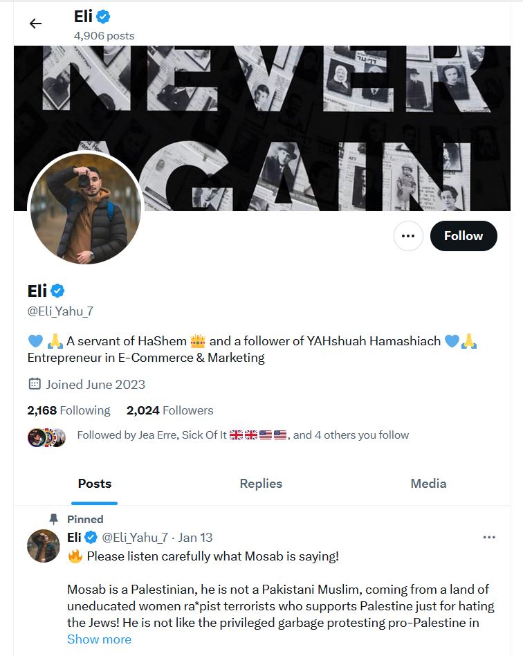Expand the pinned post with Show more
This screenshot has height=656, width=523.
(99, 639)
